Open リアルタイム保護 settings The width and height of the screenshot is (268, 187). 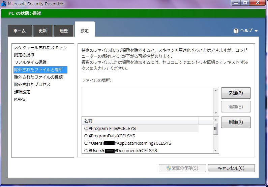30,62
